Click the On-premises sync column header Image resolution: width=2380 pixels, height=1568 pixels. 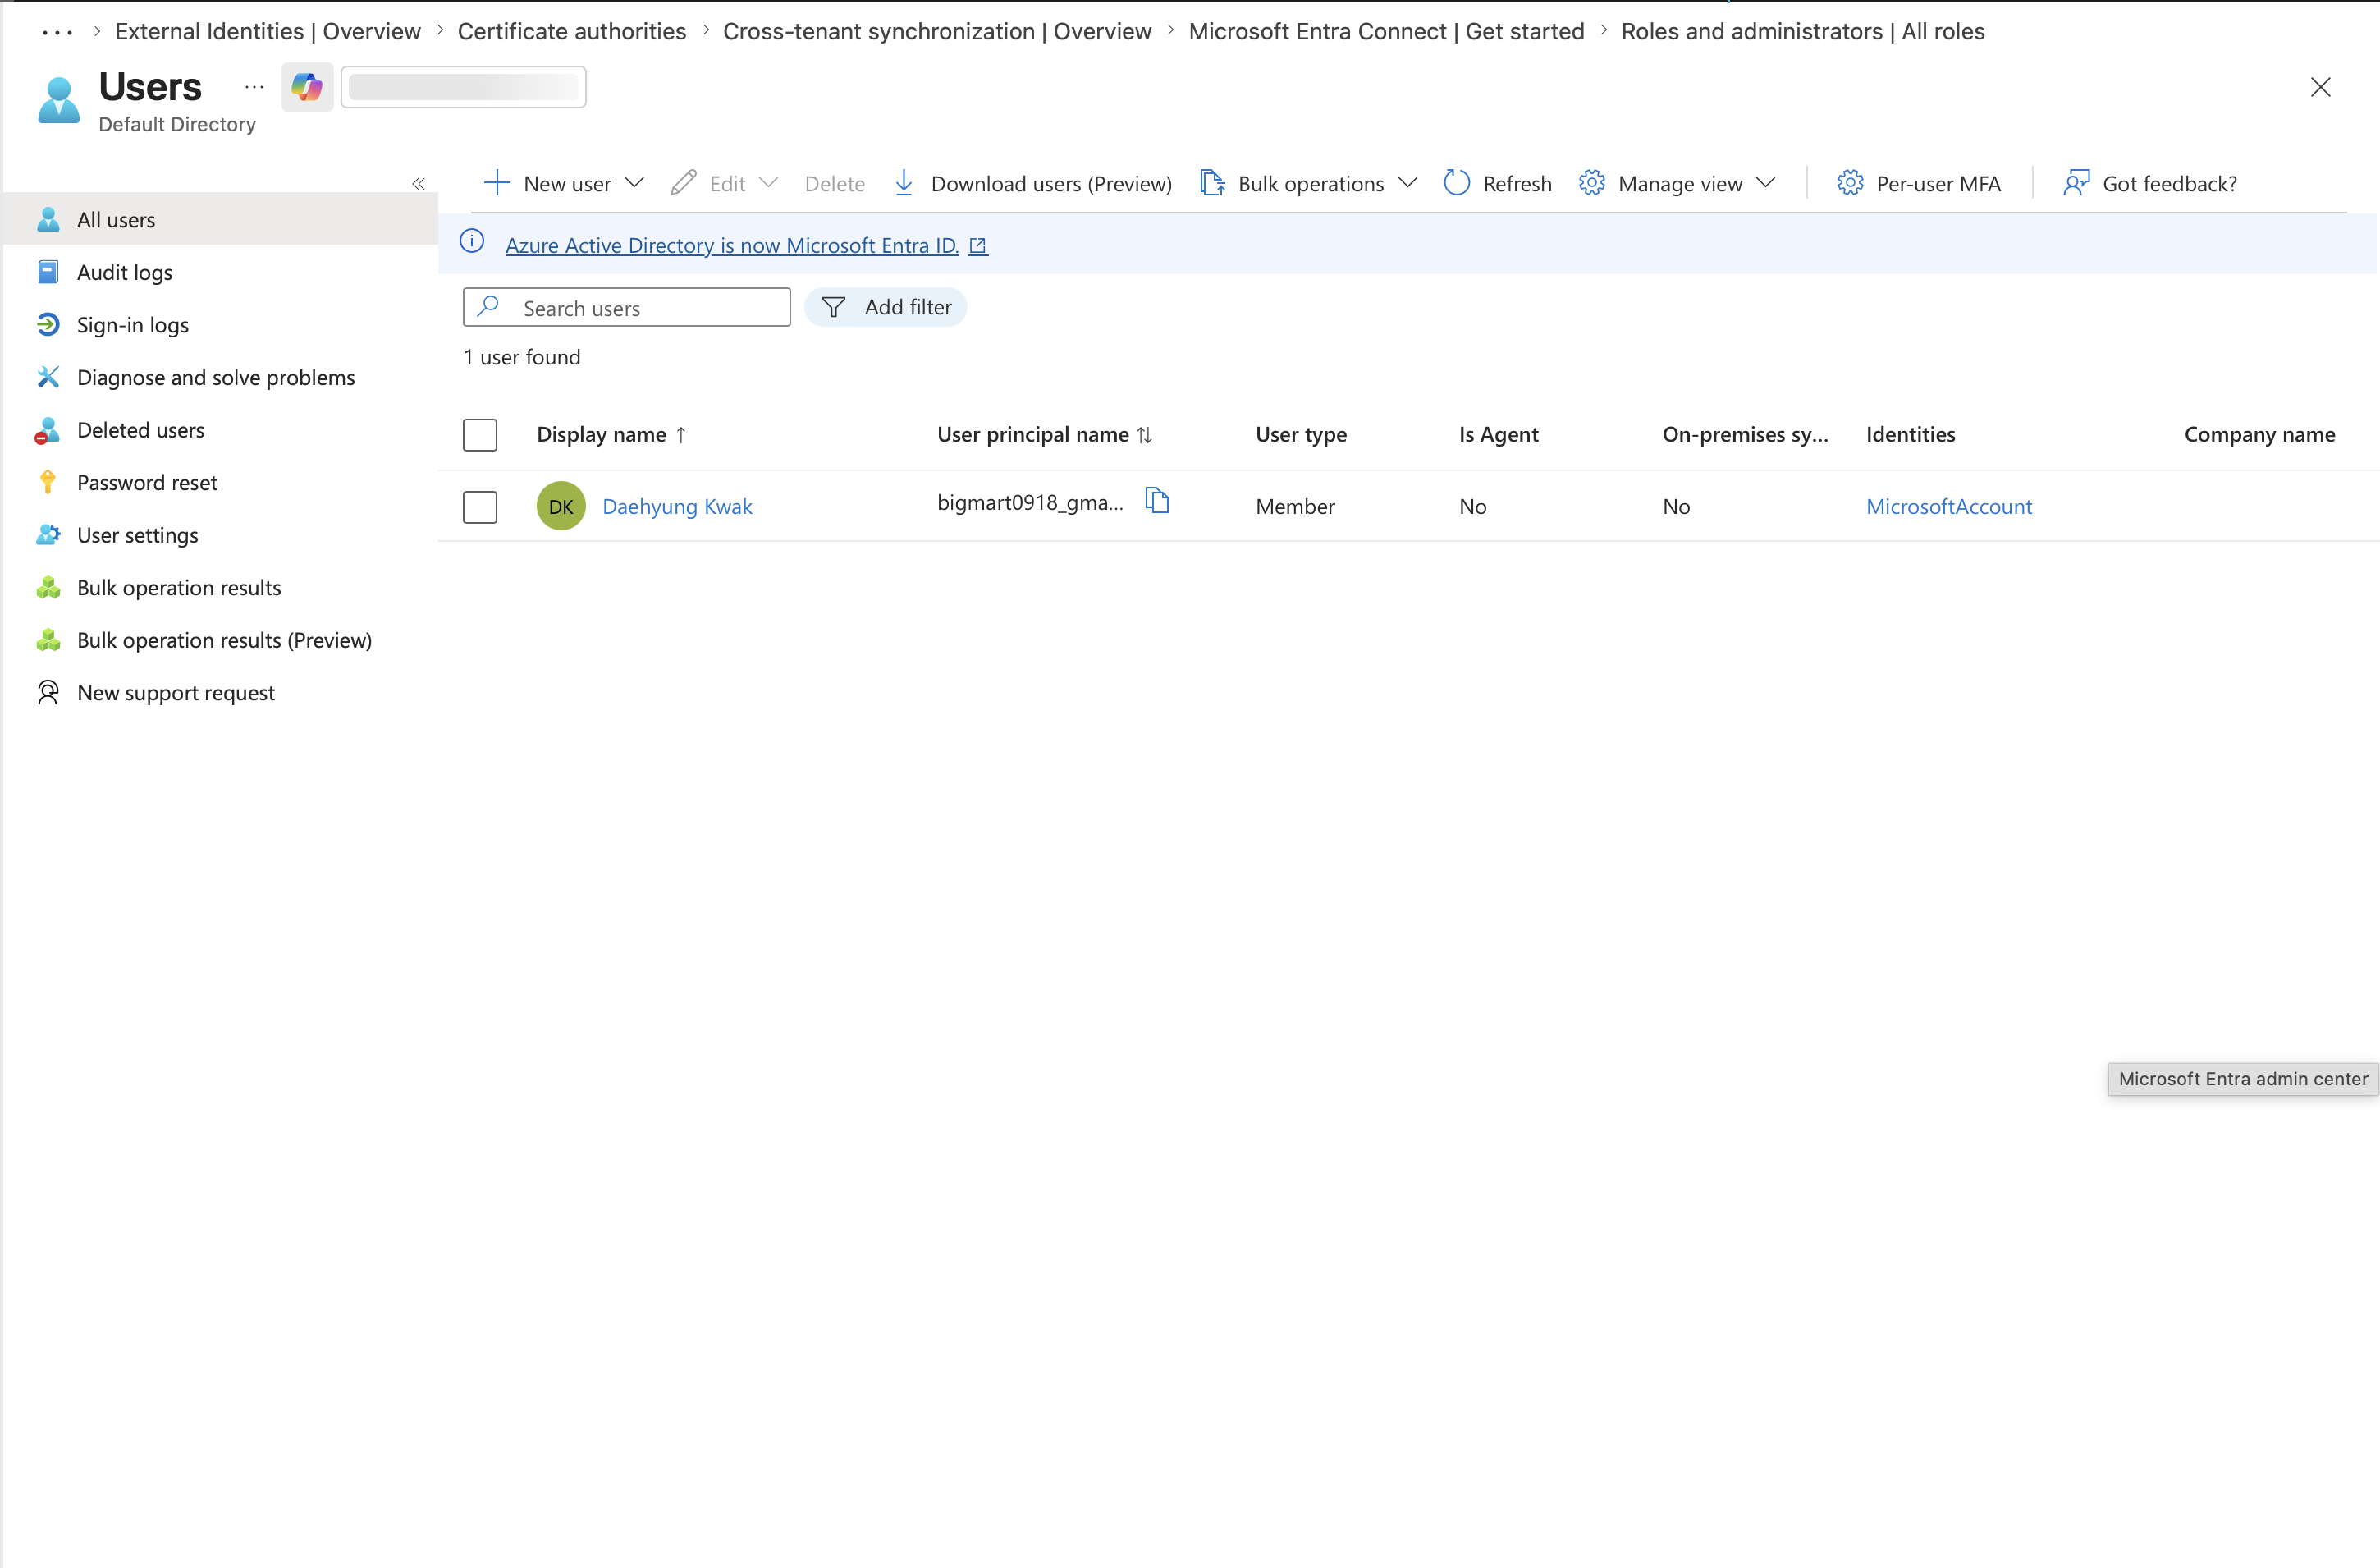point(1745,434)
